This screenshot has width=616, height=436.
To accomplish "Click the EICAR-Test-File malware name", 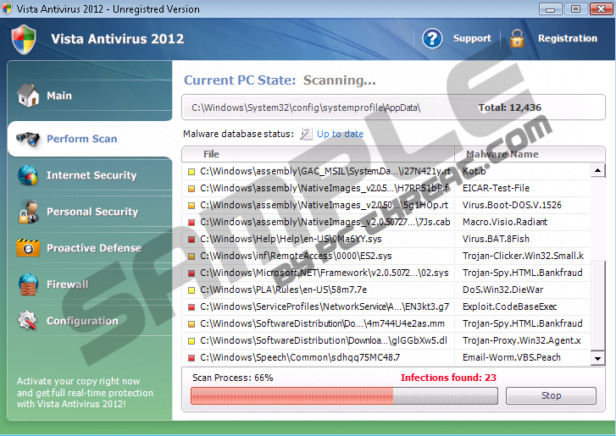I will coord(496,188).
